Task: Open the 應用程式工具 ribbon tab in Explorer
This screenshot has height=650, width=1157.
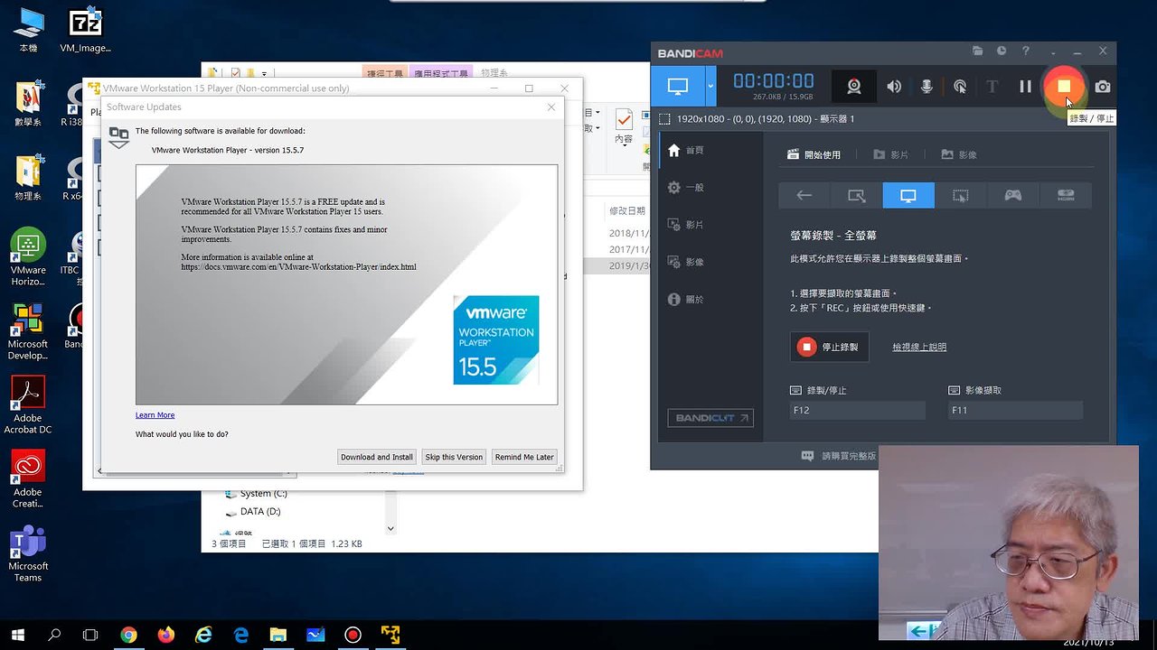Action: (440, 74)
